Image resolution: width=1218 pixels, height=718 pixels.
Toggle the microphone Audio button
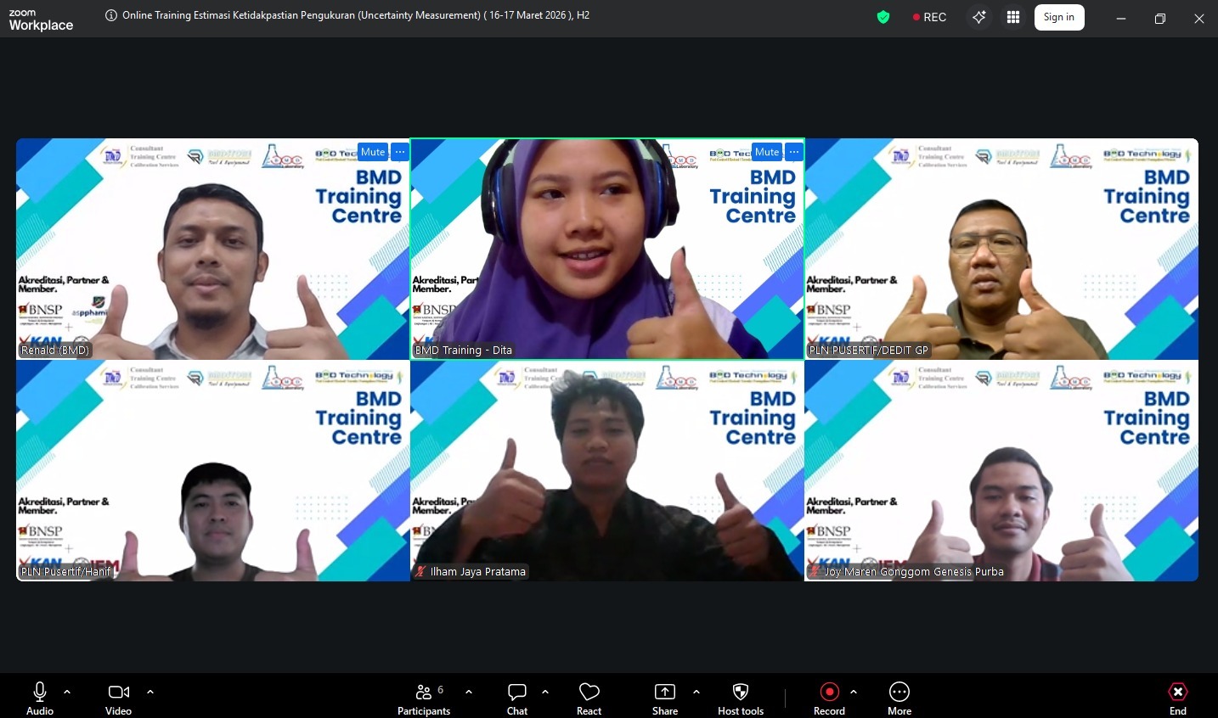(x=40, y=693)
